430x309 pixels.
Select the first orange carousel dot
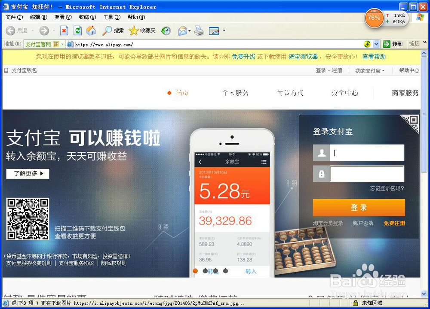pyautogui.click(x=195, y=271)
